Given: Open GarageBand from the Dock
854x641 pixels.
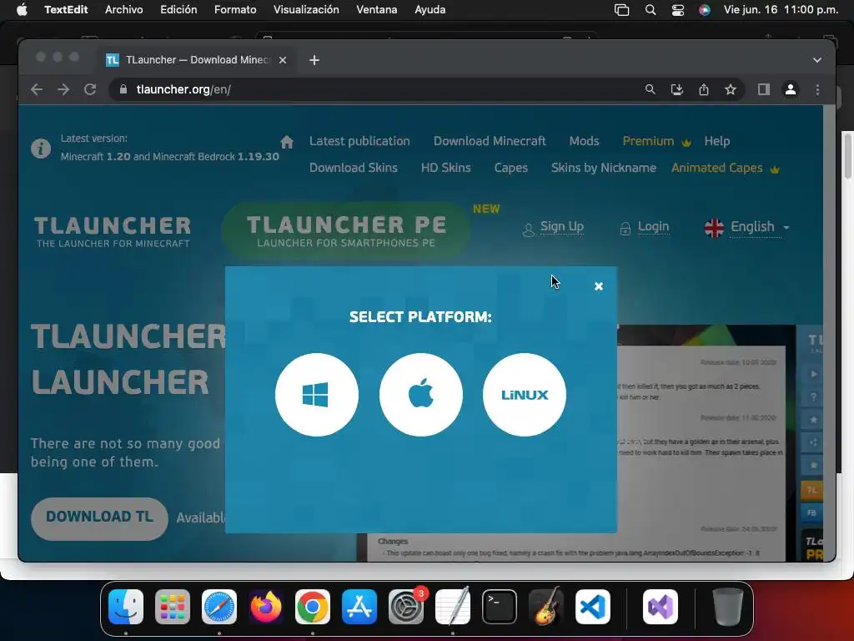Looking at the screenshot, I should 546,607.
